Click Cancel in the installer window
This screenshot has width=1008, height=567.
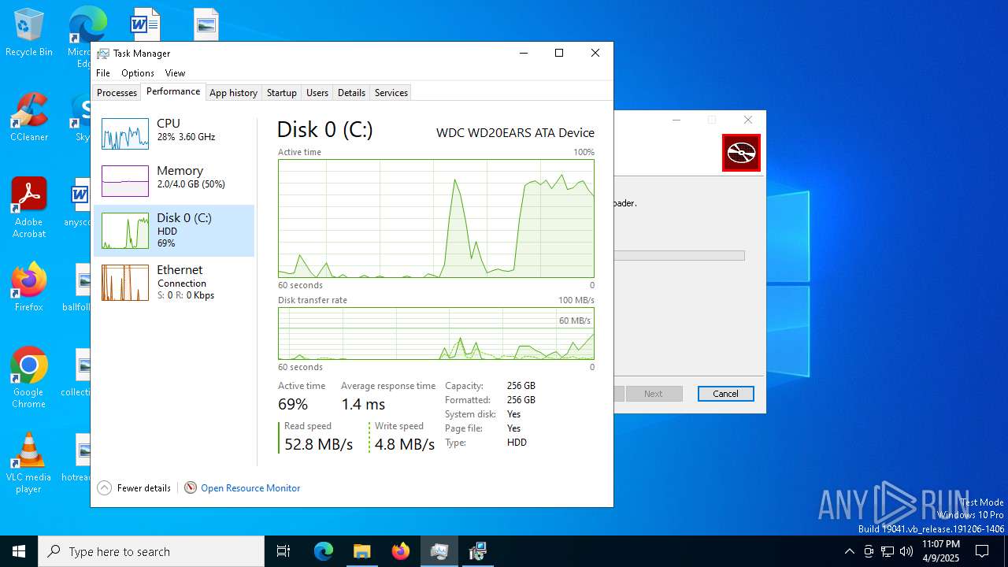725,394
